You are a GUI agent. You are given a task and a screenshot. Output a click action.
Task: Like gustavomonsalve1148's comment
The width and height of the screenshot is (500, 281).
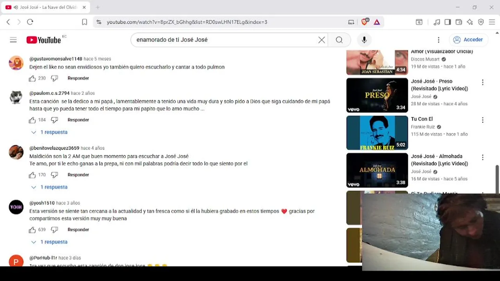32,78
